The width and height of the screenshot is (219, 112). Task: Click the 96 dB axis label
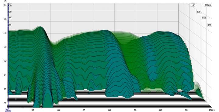point(5,19)
